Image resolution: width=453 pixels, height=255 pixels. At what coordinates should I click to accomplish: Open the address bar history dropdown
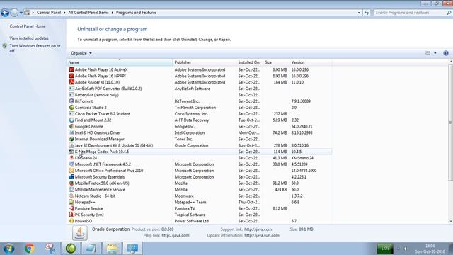pyautogui.click(x=359, y=13)
